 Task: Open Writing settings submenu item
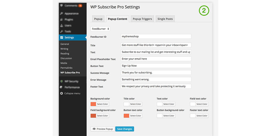64,49
